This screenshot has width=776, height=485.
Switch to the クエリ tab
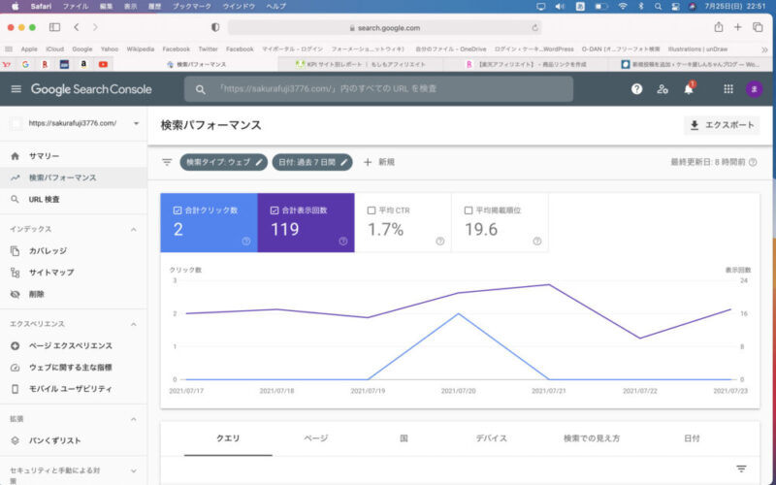[228, 438]
